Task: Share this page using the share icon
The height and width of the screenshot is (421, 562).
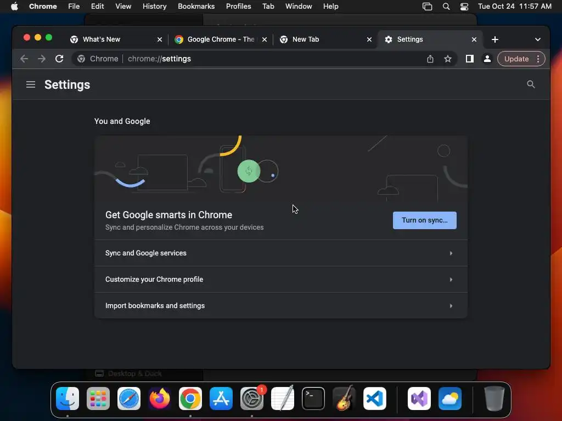Action: [x=430, y=59]
